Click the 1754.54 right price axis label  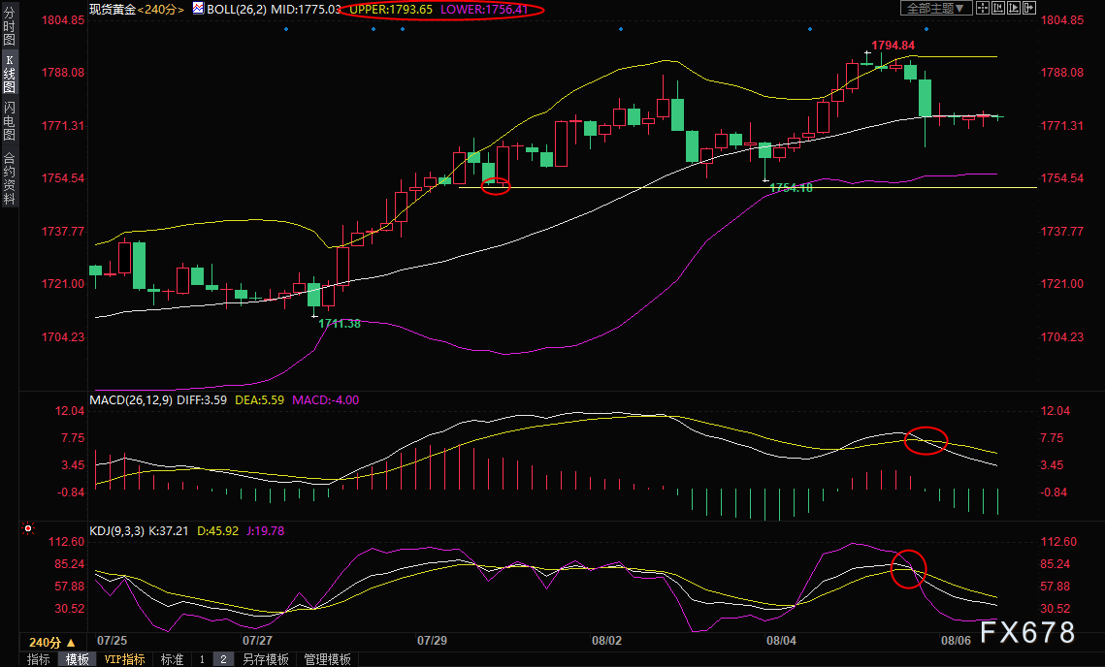pyautogui.click(x=1062, y=178)
